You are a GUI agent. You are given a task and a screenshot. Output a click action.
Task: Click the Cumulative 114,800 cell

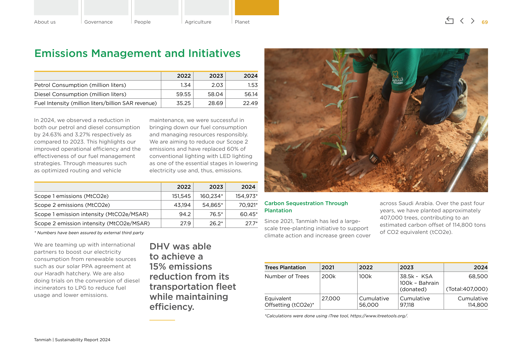pyautogui.click(x=472, y=302)
